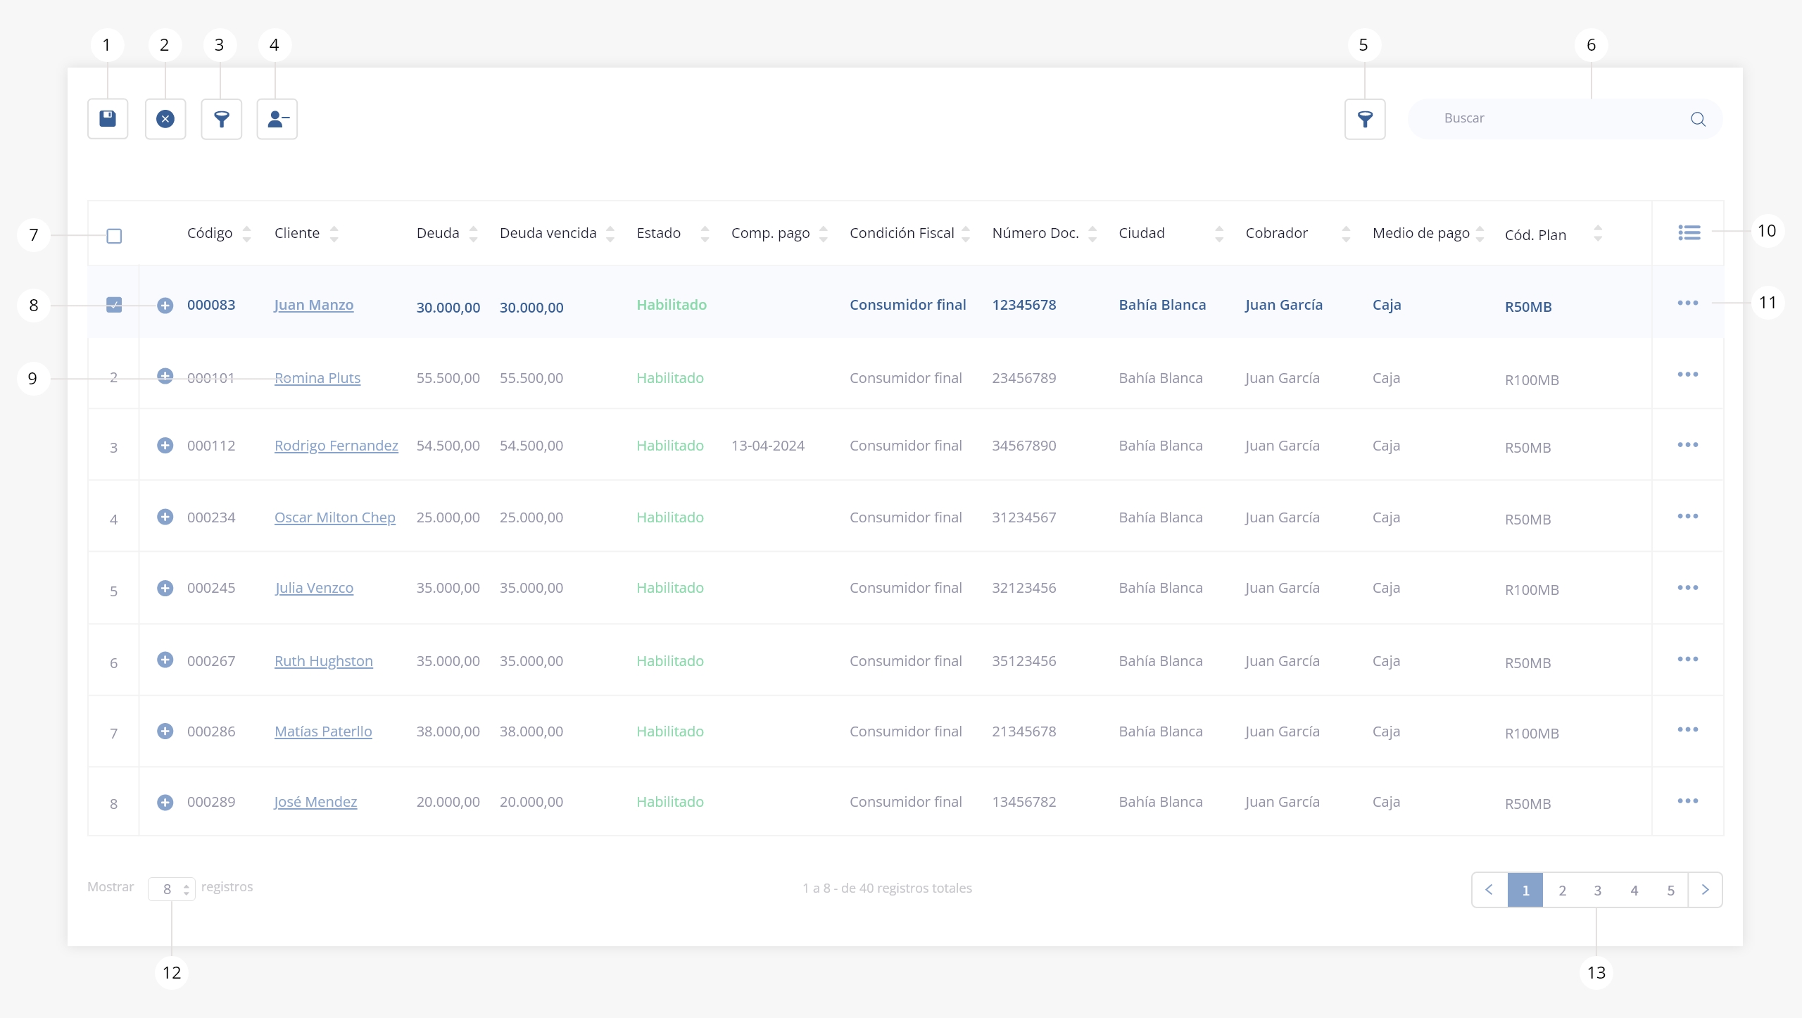Select page 4 in pagination
Viewport: 1802px width, 1018px height.
[x=1634, y=890]
